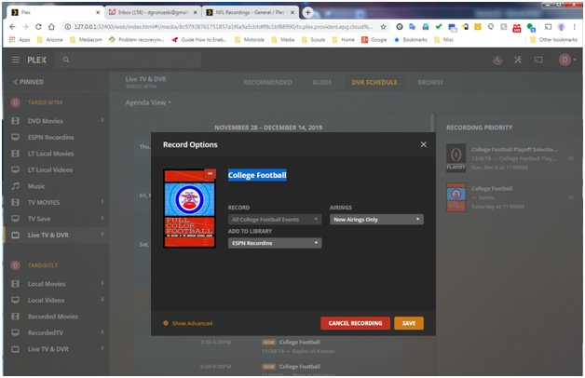This screenshot has width=585, height=378.
Task: Click the College Football Playoff Selection thumbnail
Action: click(456, 158)
